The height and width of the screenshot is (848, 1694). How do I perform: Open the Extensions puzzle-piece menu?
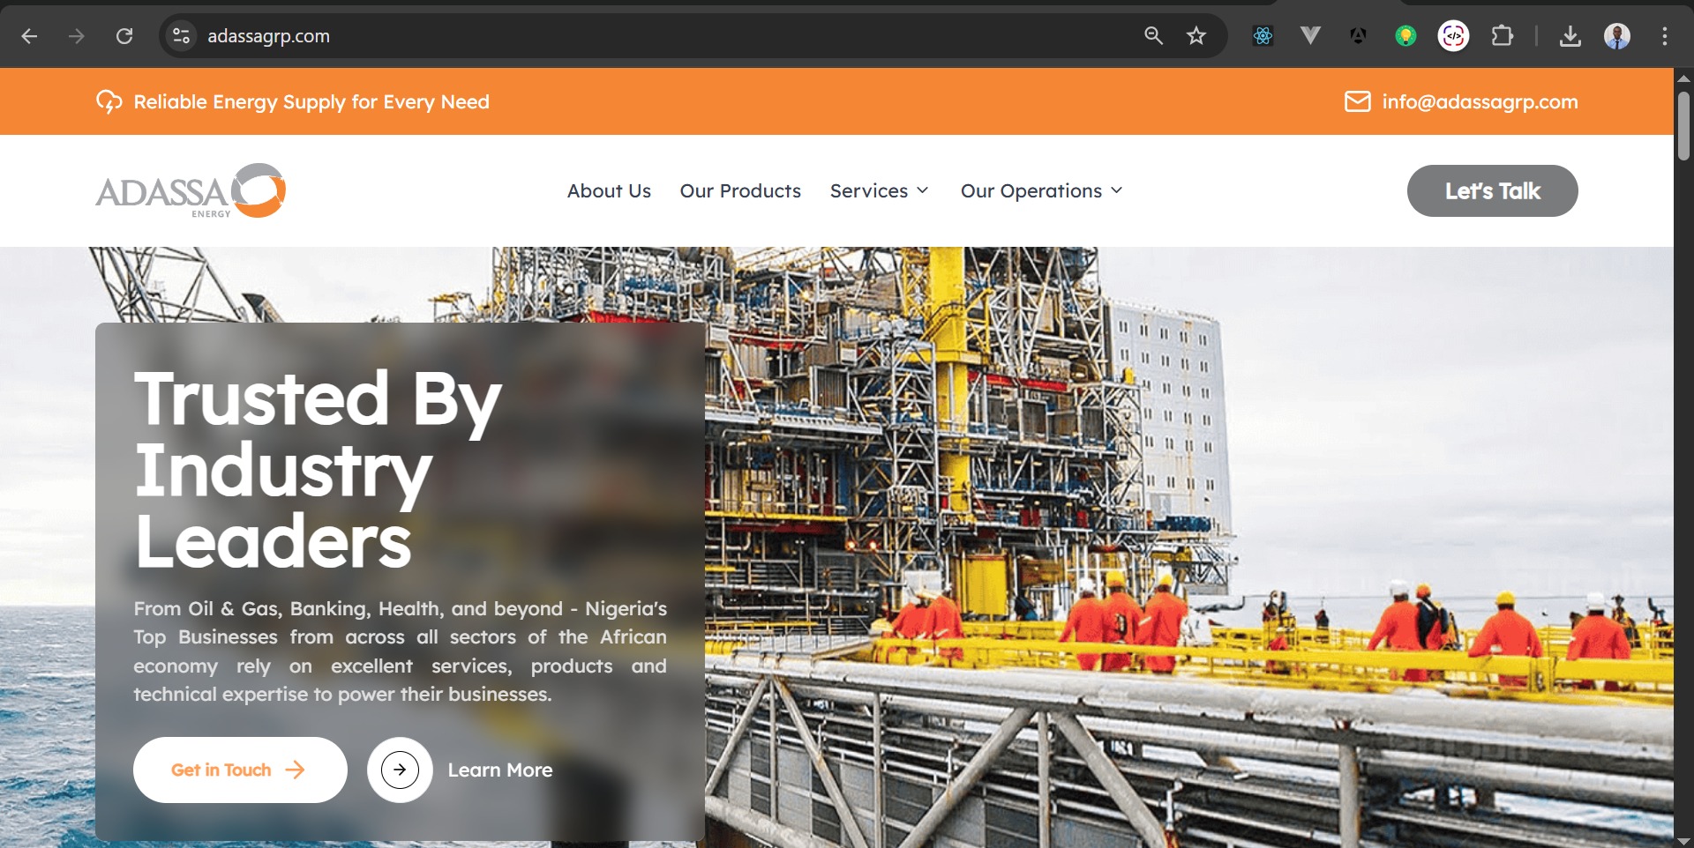tap(1502, 36)
